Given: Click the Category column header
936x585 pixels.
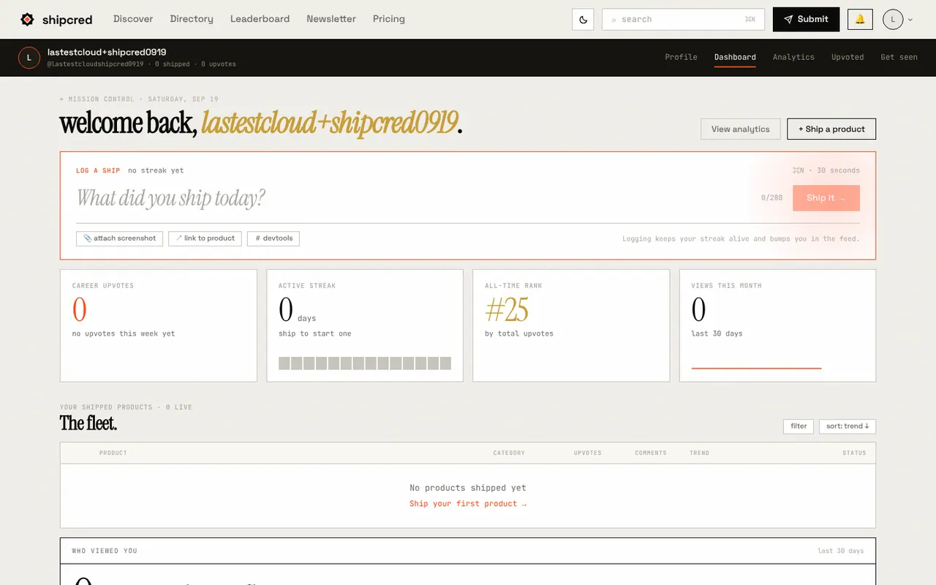Looking at the screenshot, I should (x=509, y=453).
